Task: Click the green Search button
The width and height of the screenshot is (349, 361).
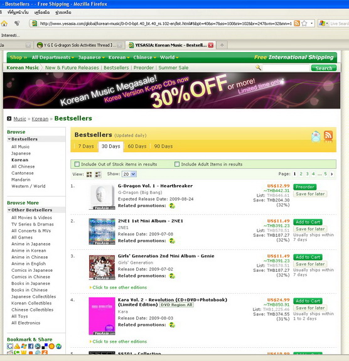Action: pos(324,68)
